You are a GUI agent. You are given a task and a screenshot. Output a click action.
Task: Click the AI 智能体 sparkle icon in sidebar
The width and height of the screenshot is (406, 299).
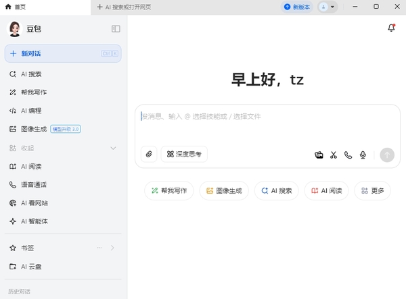[x=13, y=221]
